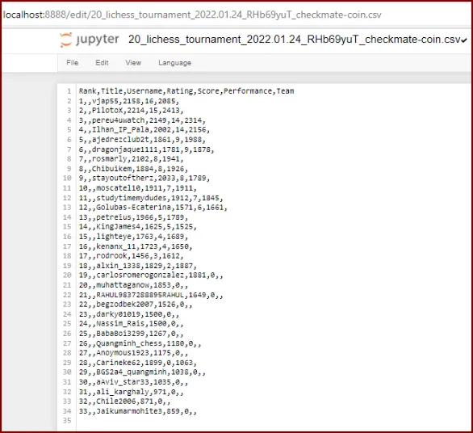Viewport: 473px width, 433px height.
Task: Click the line with Ilhan_IP_Pala
Action: click(144, 130)
